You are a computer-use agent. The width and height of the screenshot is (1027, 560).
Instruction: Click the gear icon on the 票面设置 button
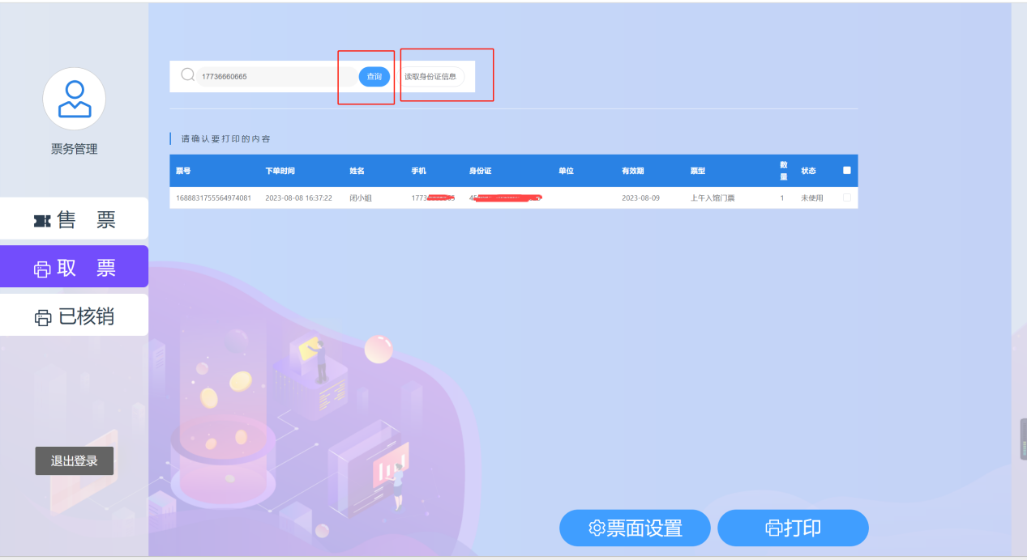pos(597,527)
